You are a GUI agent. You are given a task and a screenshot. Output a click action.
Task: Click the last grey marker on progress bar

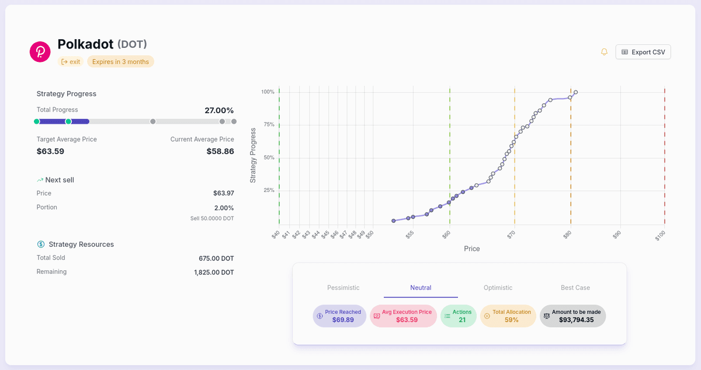pos(234,121)
